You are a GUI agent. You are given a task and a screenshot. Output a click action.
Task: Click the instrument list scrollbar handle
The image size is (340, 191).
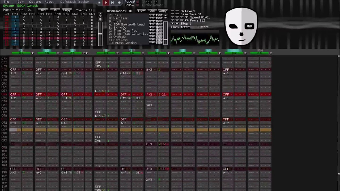click(165, 40)
